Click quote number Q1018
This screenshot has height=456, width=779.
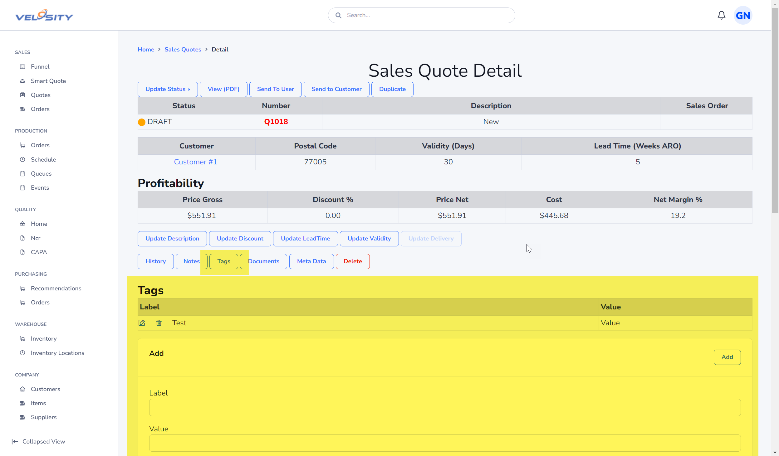(276, 122)
